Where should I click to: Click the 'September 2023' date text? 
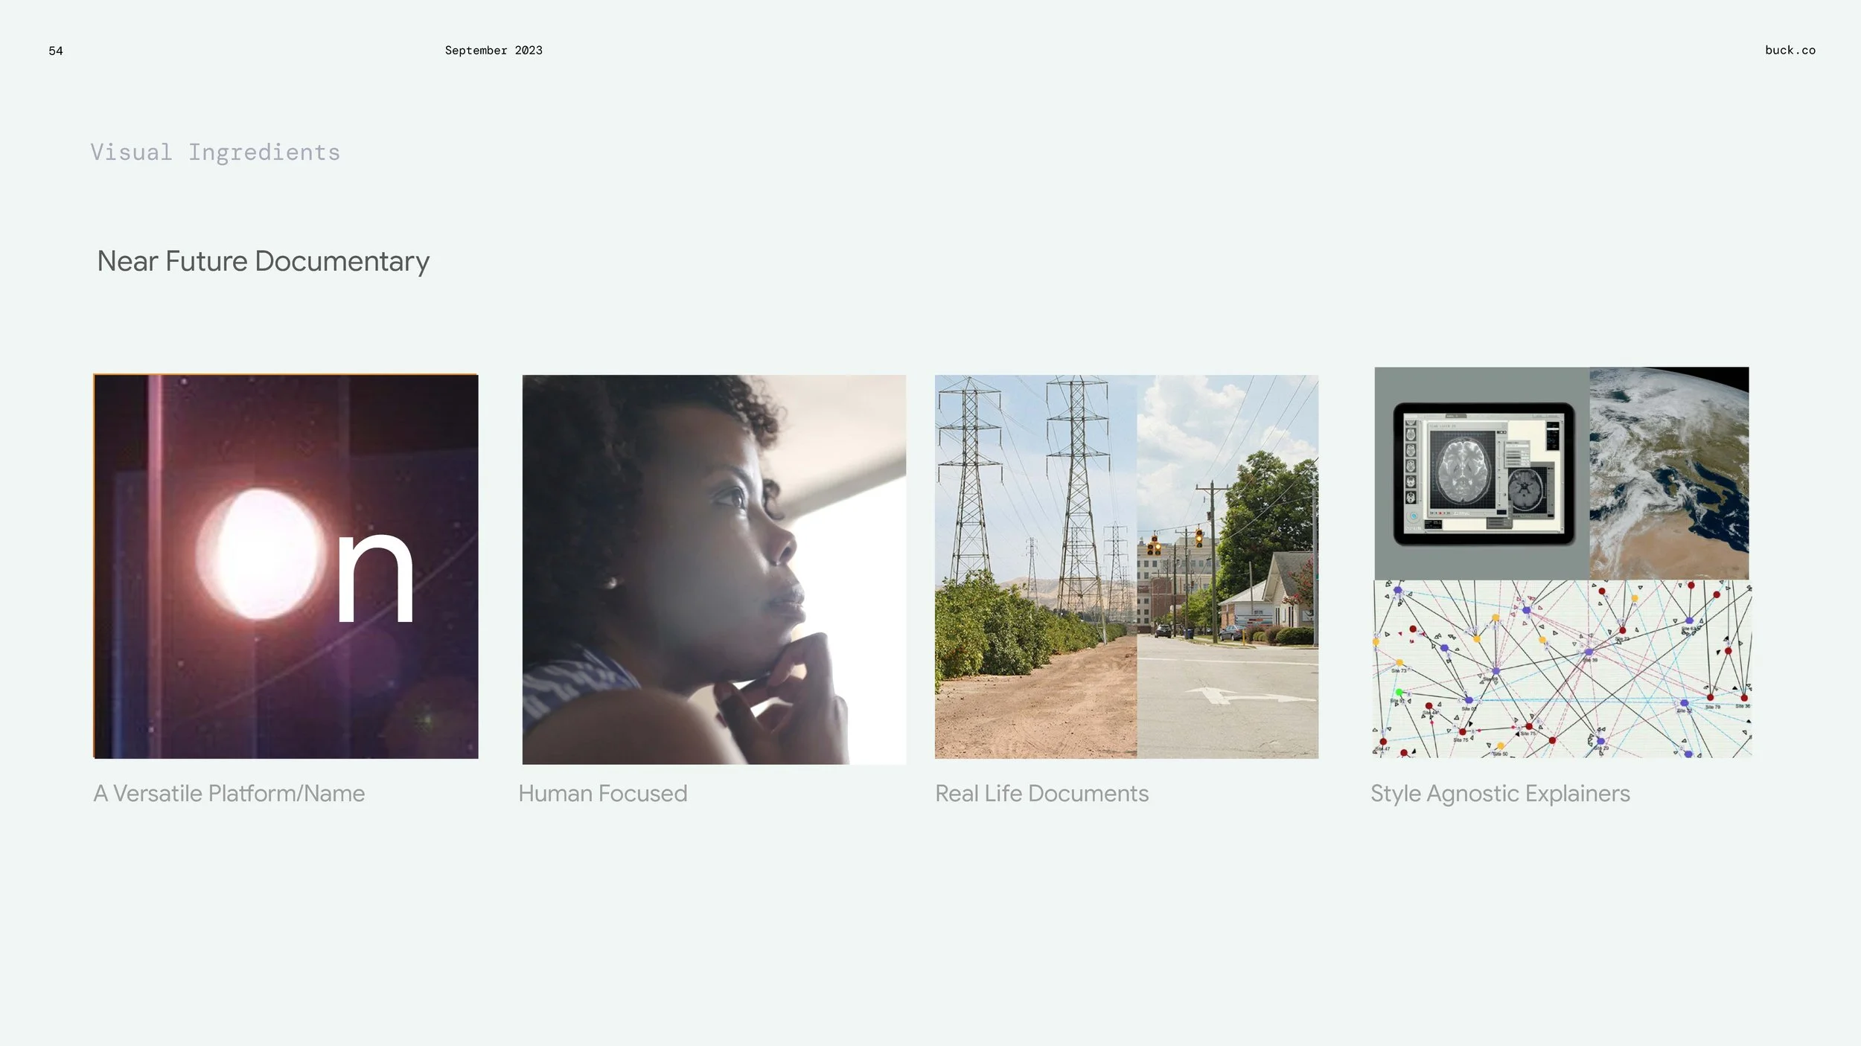point(494,50)
